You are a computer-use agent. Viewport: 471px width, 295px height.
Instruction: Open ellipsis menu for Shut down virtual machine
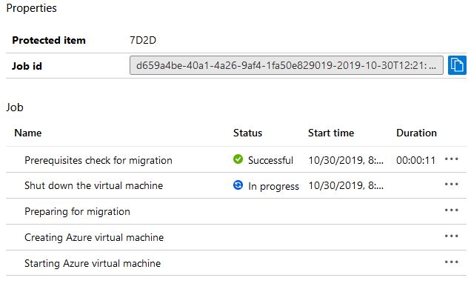[x=451, y=185]
